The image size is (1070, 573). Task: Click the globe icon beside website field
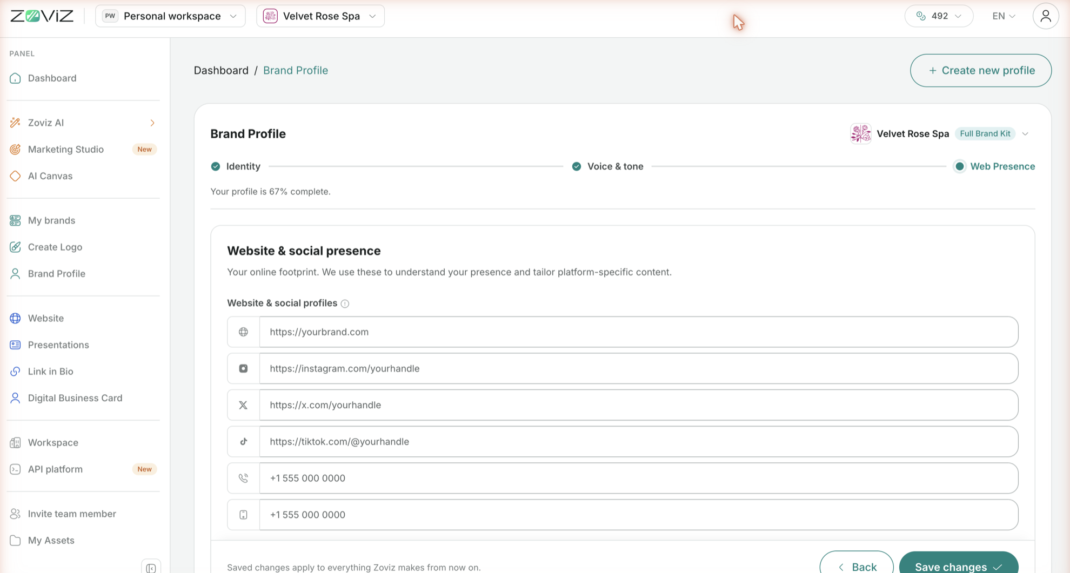pos(243,332)
